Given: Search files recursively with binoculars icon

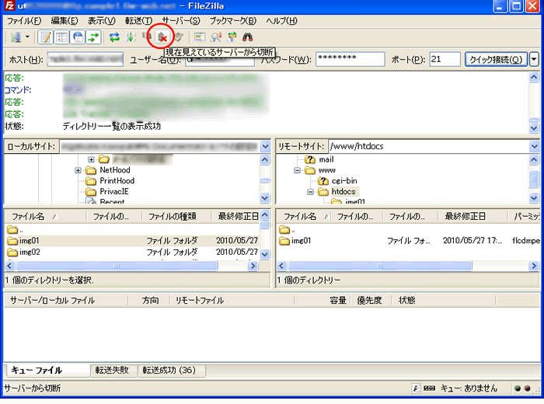Looking at the screenshot, I should (x=247, y=37).
